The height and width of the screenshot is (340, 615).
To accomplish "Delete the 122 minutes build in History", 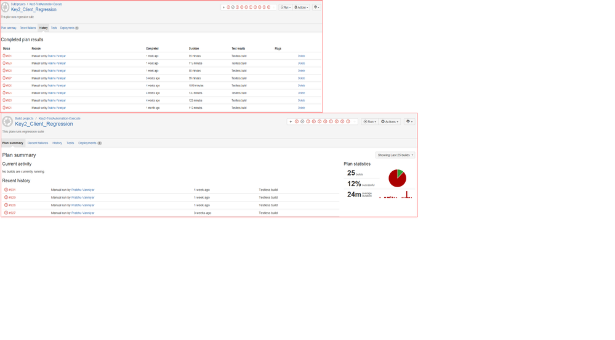I will point(301,100).
